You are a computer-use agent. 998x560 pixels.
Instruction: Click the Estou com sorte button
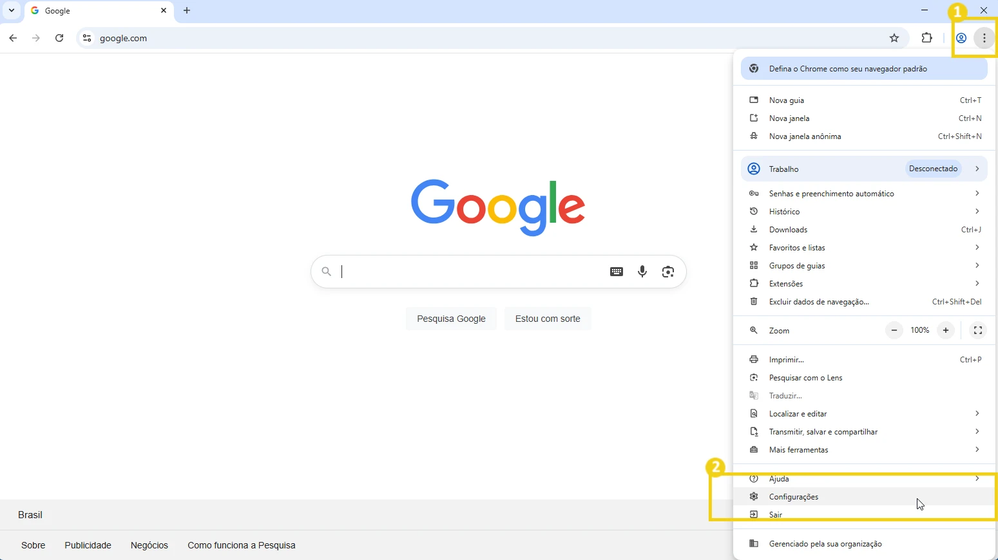548,319
